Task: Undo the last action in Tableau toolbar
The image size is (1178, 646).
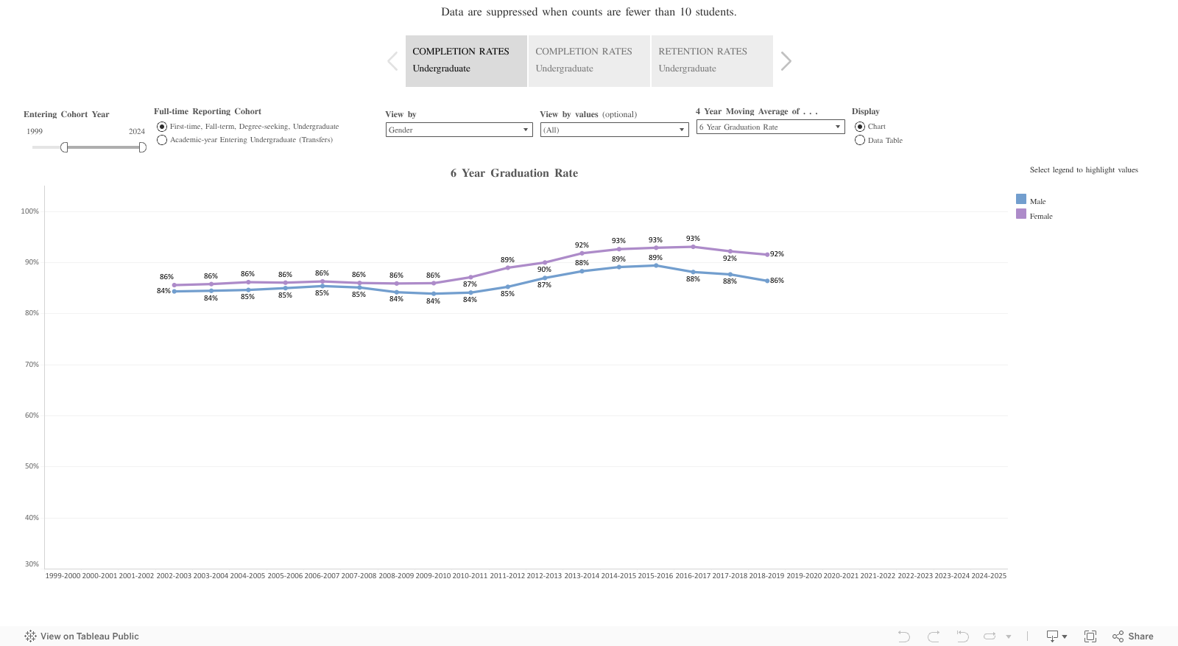Action: pyautogui.click(x=903, y=636)
